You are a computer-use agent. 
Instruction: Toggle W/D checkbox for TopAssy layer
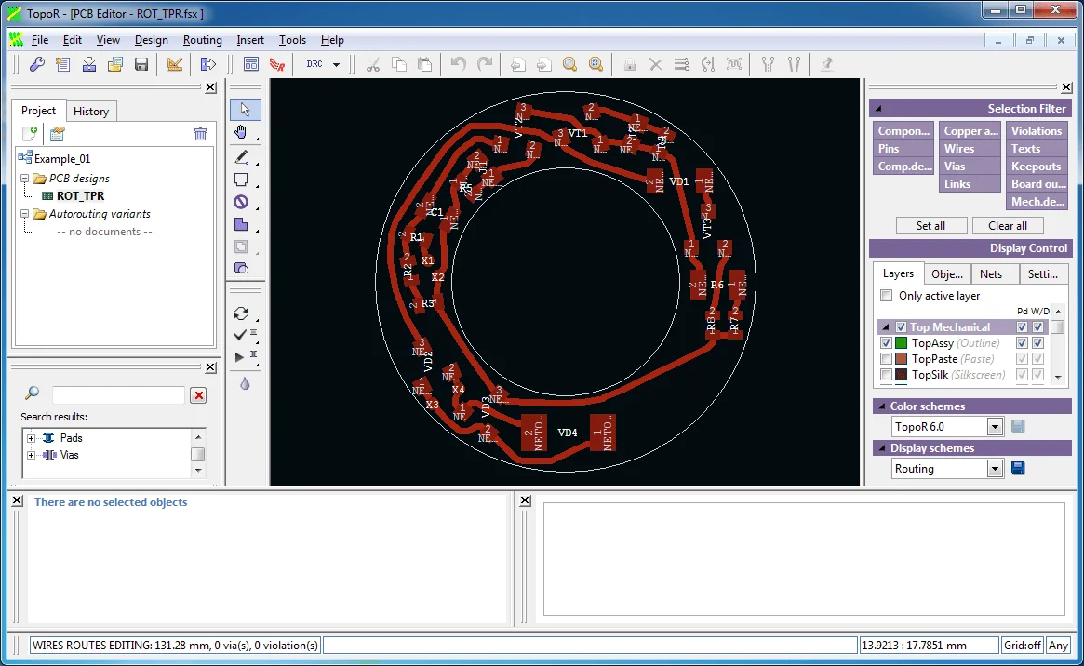click(1037, 342)
